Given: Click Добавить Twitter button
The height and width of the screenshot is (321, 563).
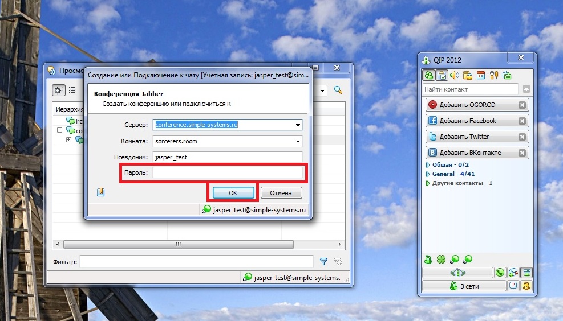Looking at the screenshot, I should [x=477, y=137].
